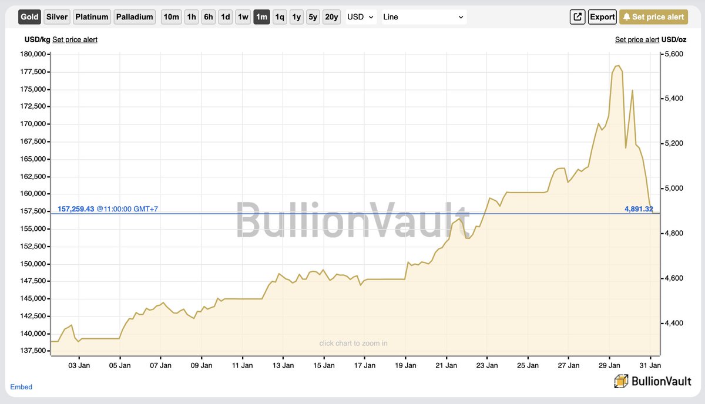Set chart range to 1d

pyautogui.click(x=226, y=17)
